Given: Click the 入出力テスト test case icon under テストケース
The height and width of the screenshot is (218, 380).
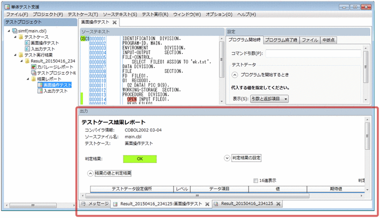Looking at the screenshot, I should pyautogui.click(x=27, y=49).
